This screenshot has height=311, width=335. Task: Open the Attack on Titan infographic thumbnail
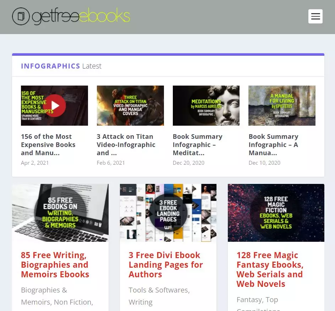(x=130, y=105)
